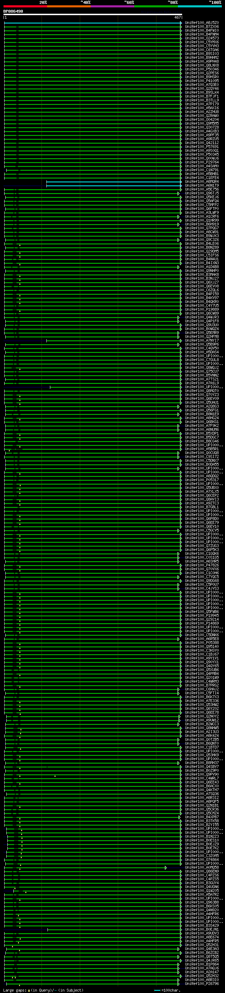The height and width of the screenshot is (993, 225).
Task: Select hit label UniRef100_Q86EN9
Action: [x=202, y=871]
